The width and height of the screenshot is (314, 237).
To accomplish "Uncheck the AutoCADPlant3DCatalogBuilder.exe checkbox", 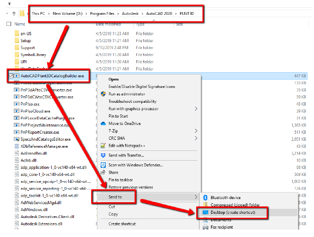I will click(x=10, y=75).
